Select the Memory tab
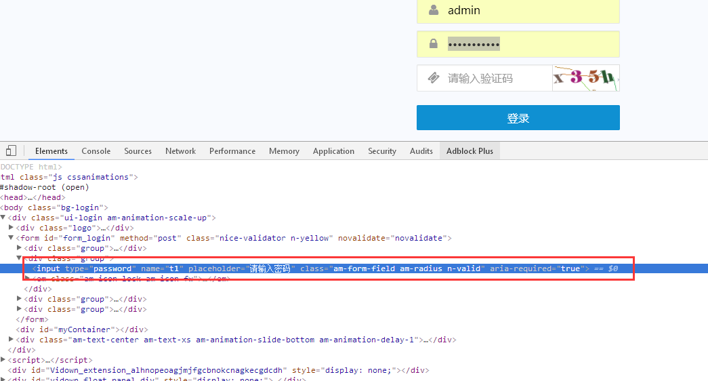 (284, 151)
